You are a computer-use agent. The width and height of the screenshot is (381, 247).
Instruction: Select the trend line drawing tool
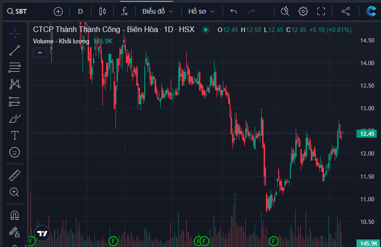(15, 50)
